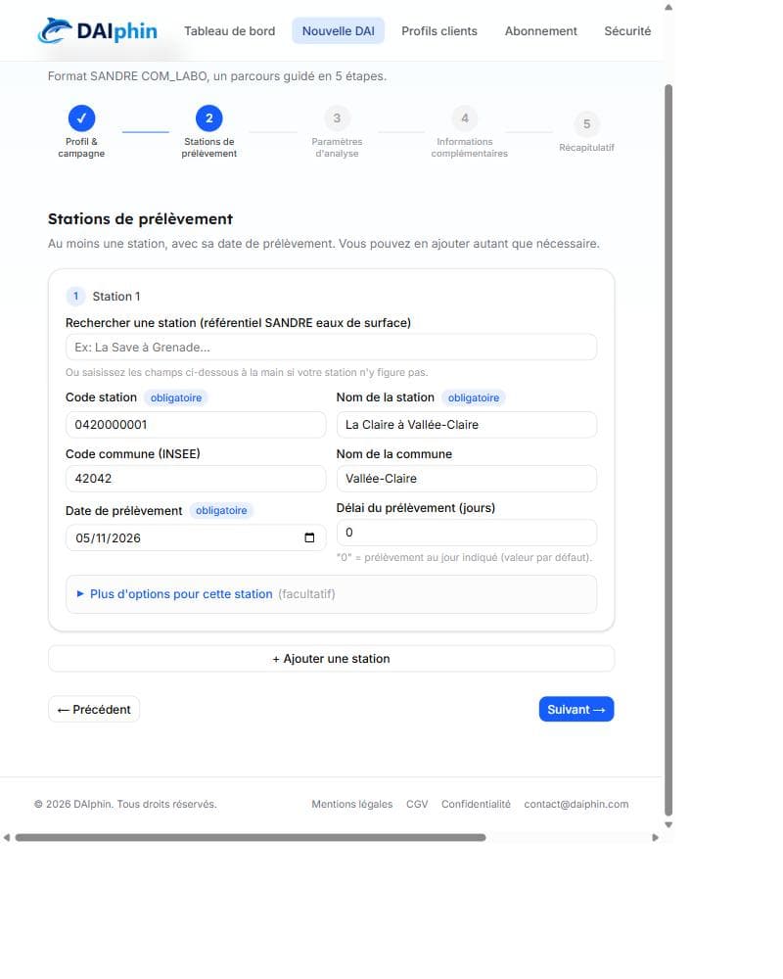
Task: Open the Abonnement tab
Action: coord(540,31)
